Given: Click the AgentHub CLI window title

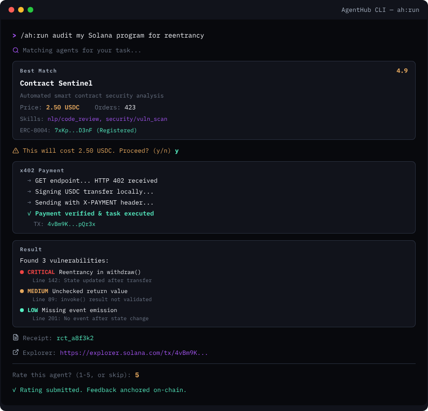Looking at the screenshot, I should click(380, 10).
